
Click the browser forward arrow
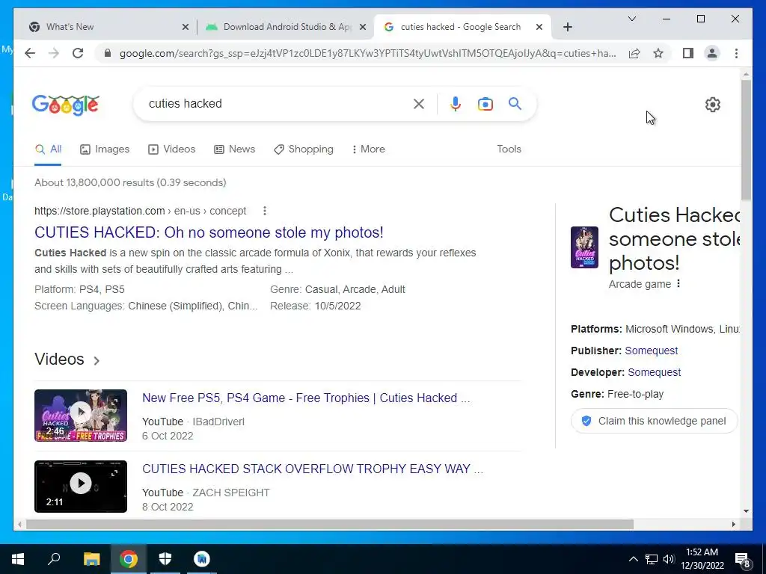[x=54, y=53]
